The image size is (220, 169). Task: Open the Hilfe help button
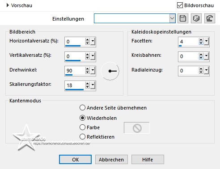(148, 160)
